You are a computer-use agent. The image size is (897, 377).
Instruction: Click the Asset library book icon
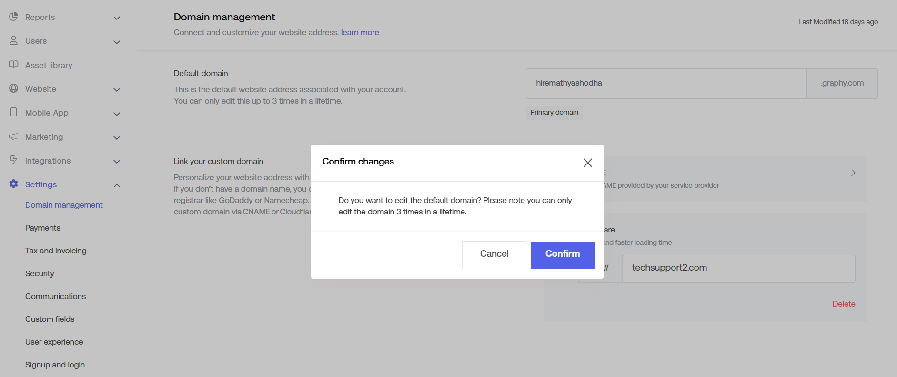(13, 64)
